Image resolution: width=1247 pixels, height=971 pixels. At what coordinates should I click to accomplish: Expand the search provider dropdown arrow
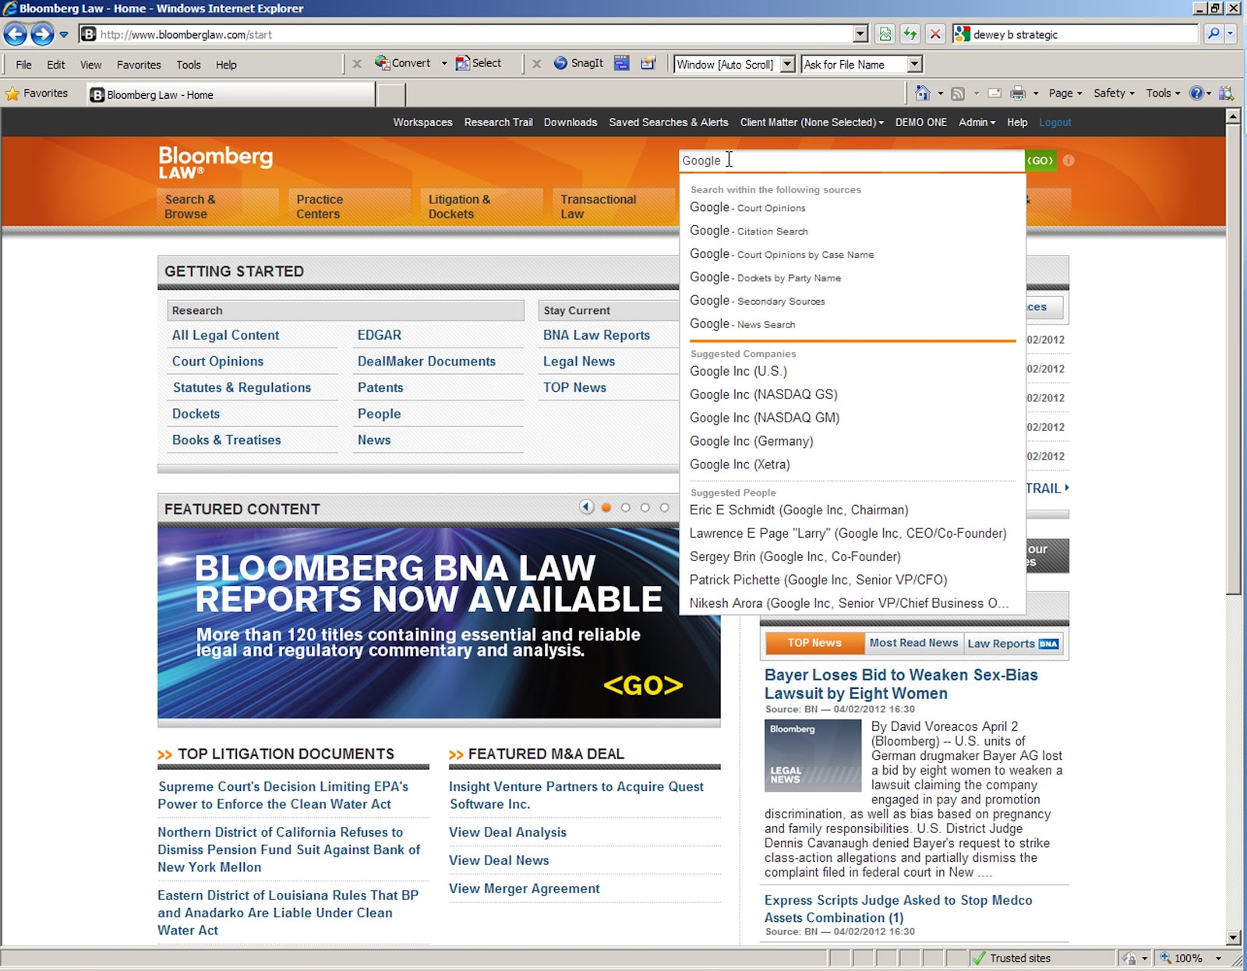coord(1231,34)
